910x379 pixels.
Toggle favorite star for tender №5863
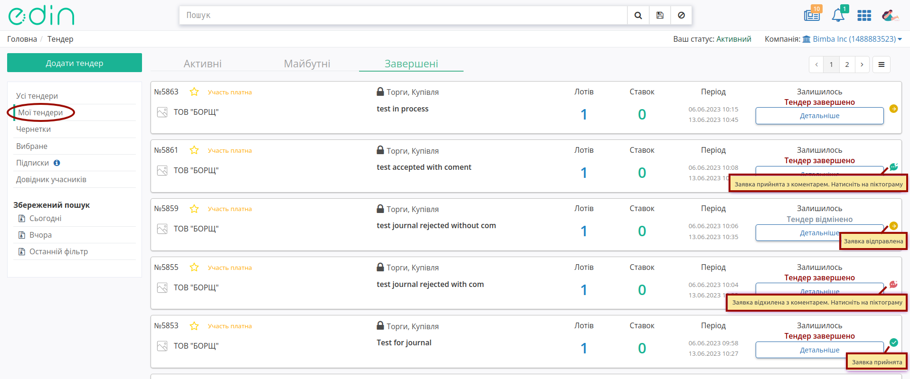click(x=194, y=92)
